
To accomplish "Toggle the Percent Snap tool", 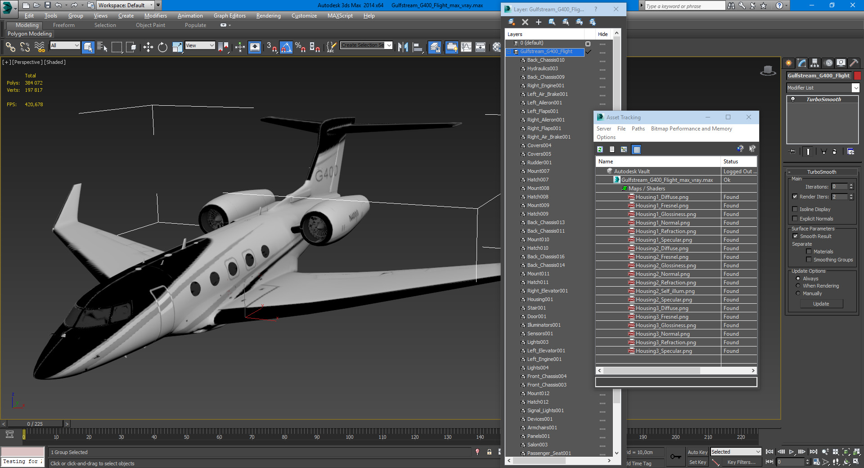I will 300,47.
